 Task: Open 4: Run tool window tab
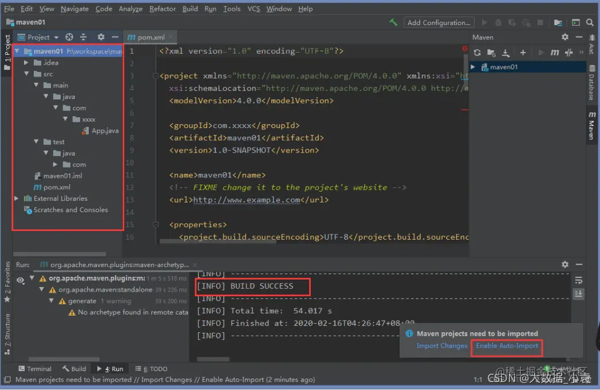click(110, 369)
